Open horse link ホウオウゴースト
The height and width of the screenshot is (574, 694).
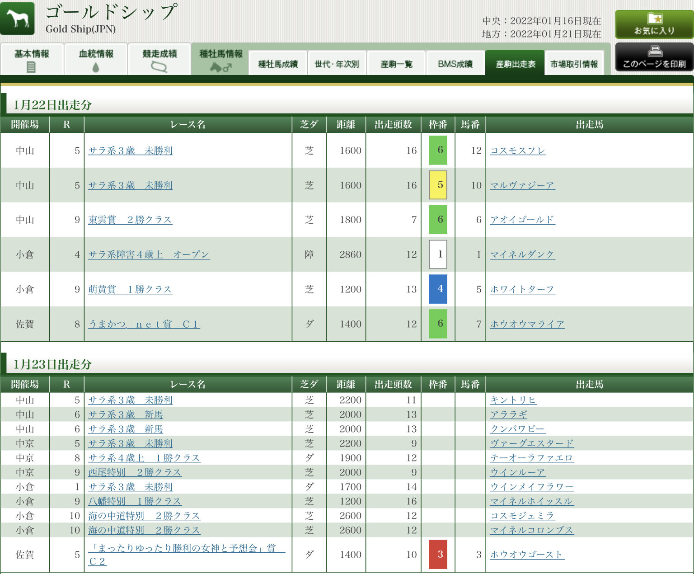coord(527,555)
